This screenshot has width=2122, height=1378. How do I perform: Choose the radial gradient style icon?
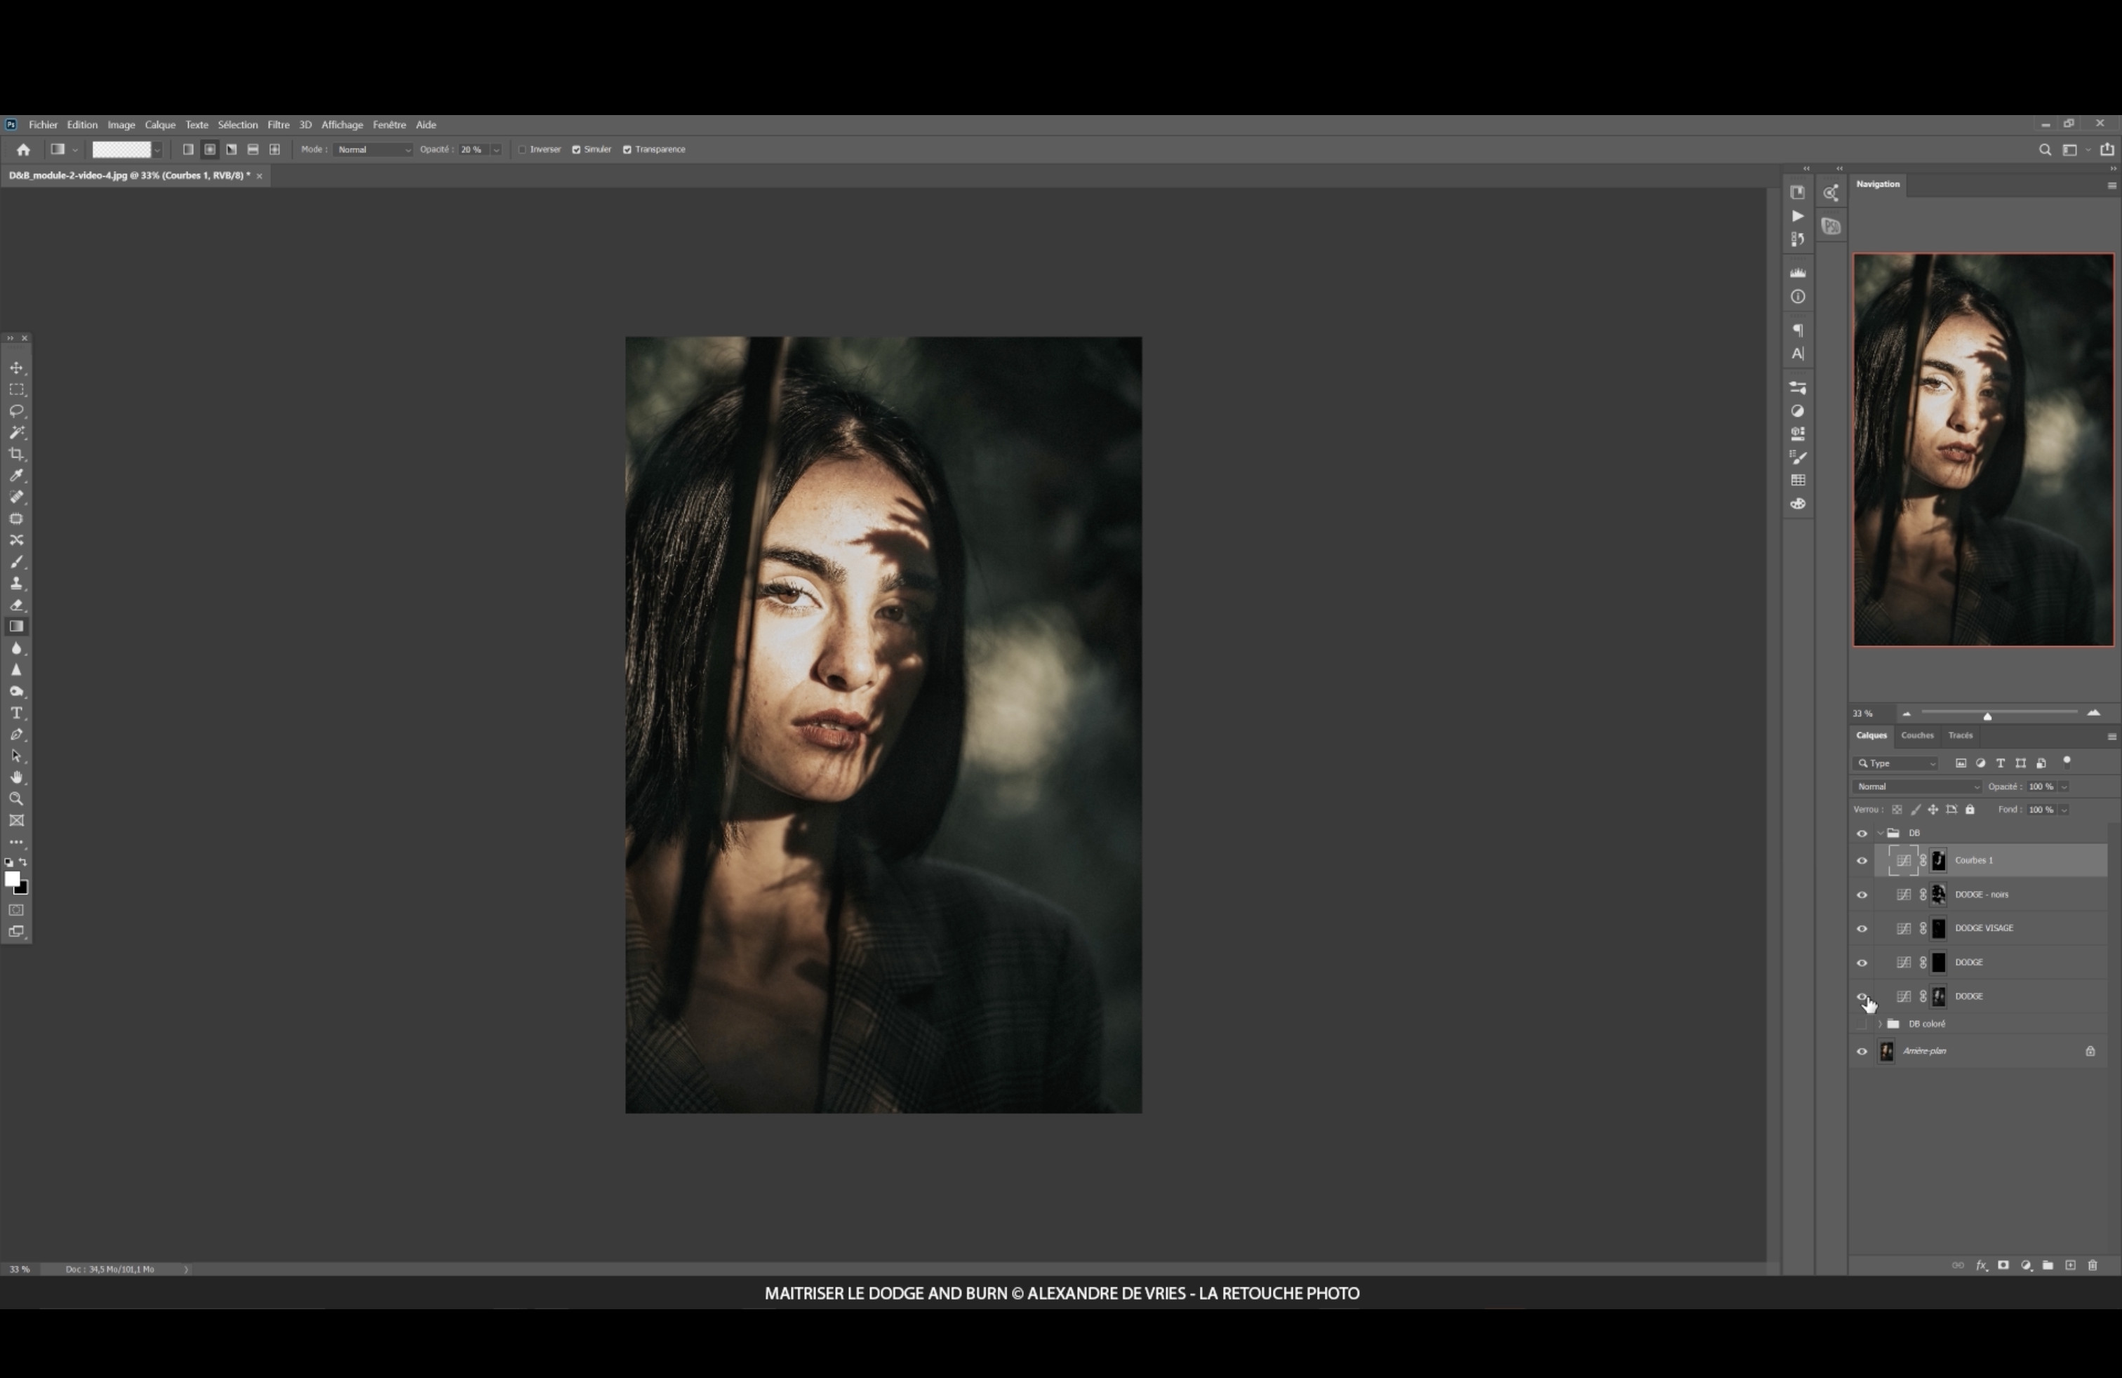(210, 149)
